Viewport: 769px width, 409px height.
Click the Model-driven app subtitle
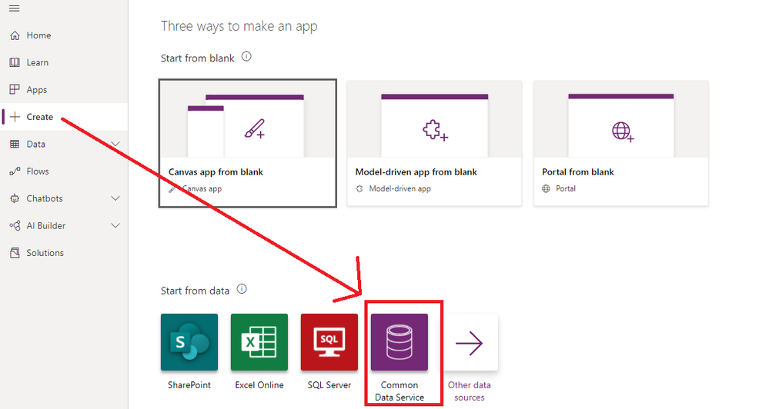tap(400, 188)
